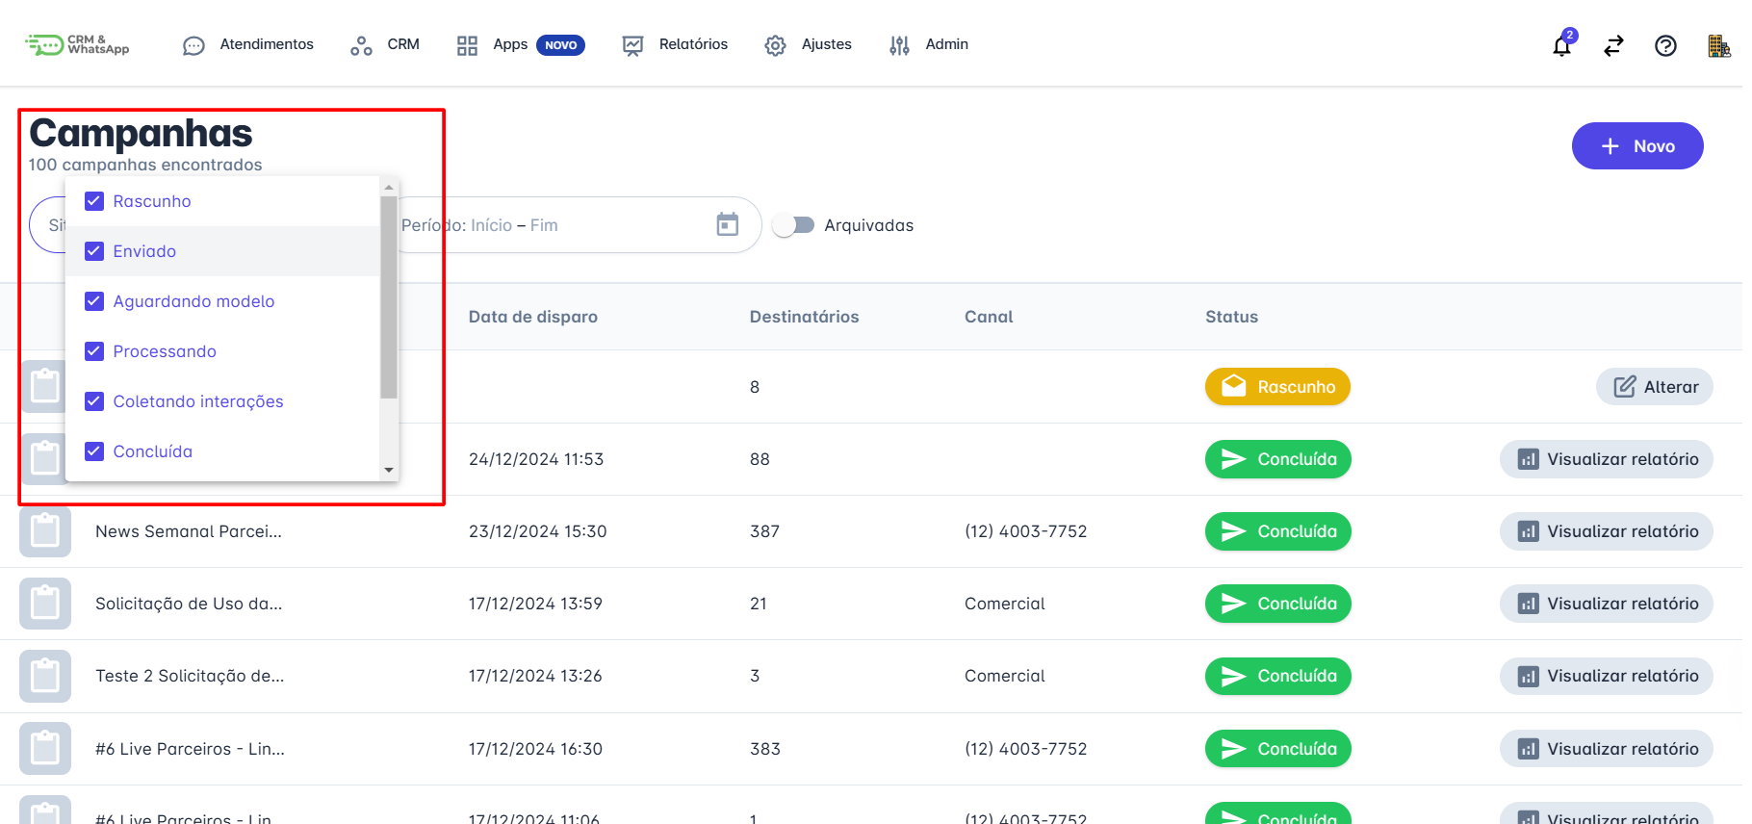1752x824 pixels.
Task: Open the Relatórios menu
Action: 676,45
